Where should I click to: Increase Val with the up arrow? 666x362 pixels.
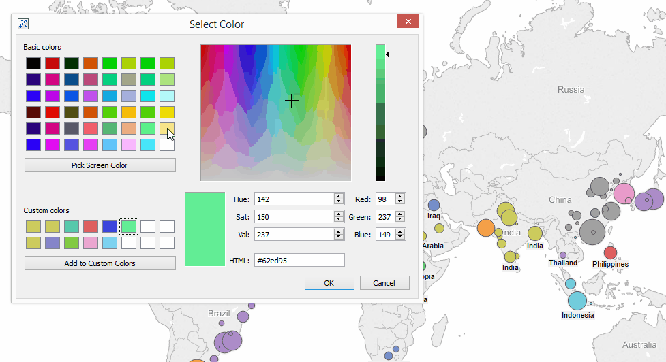click(339, 232)
